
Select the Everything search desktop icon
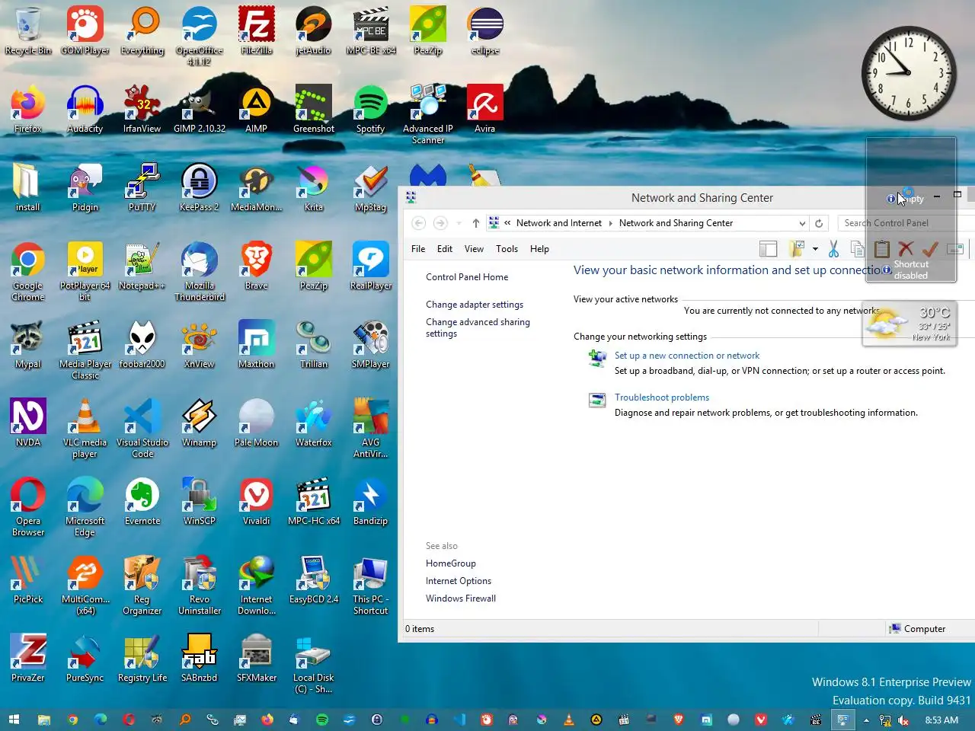[x=142, y=30]
